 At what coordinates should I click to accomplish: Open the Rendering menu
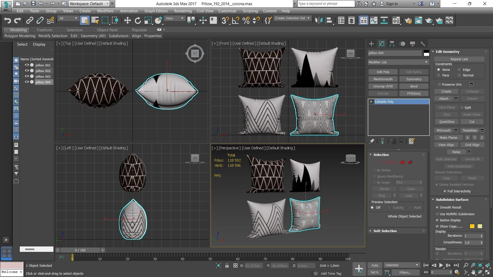pyautogui.click(x=183, y=11)
